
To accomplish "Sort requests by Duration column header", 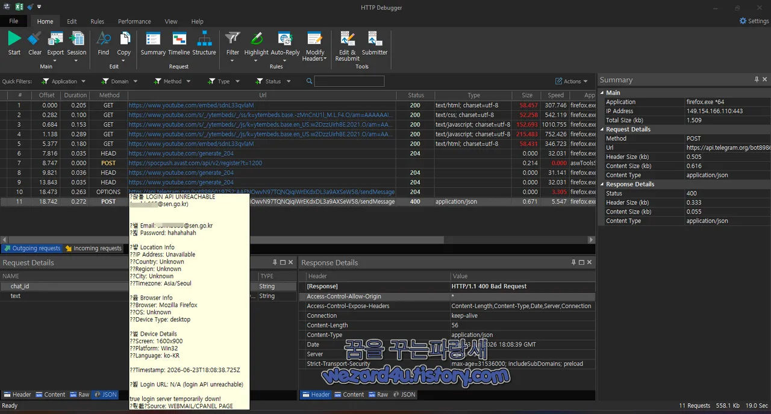I will (75, 95).
